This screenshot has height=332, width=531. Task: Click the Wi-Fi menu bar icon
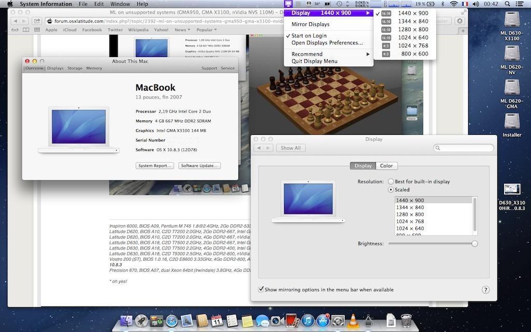pyautogui.click(x=454, y=4)
